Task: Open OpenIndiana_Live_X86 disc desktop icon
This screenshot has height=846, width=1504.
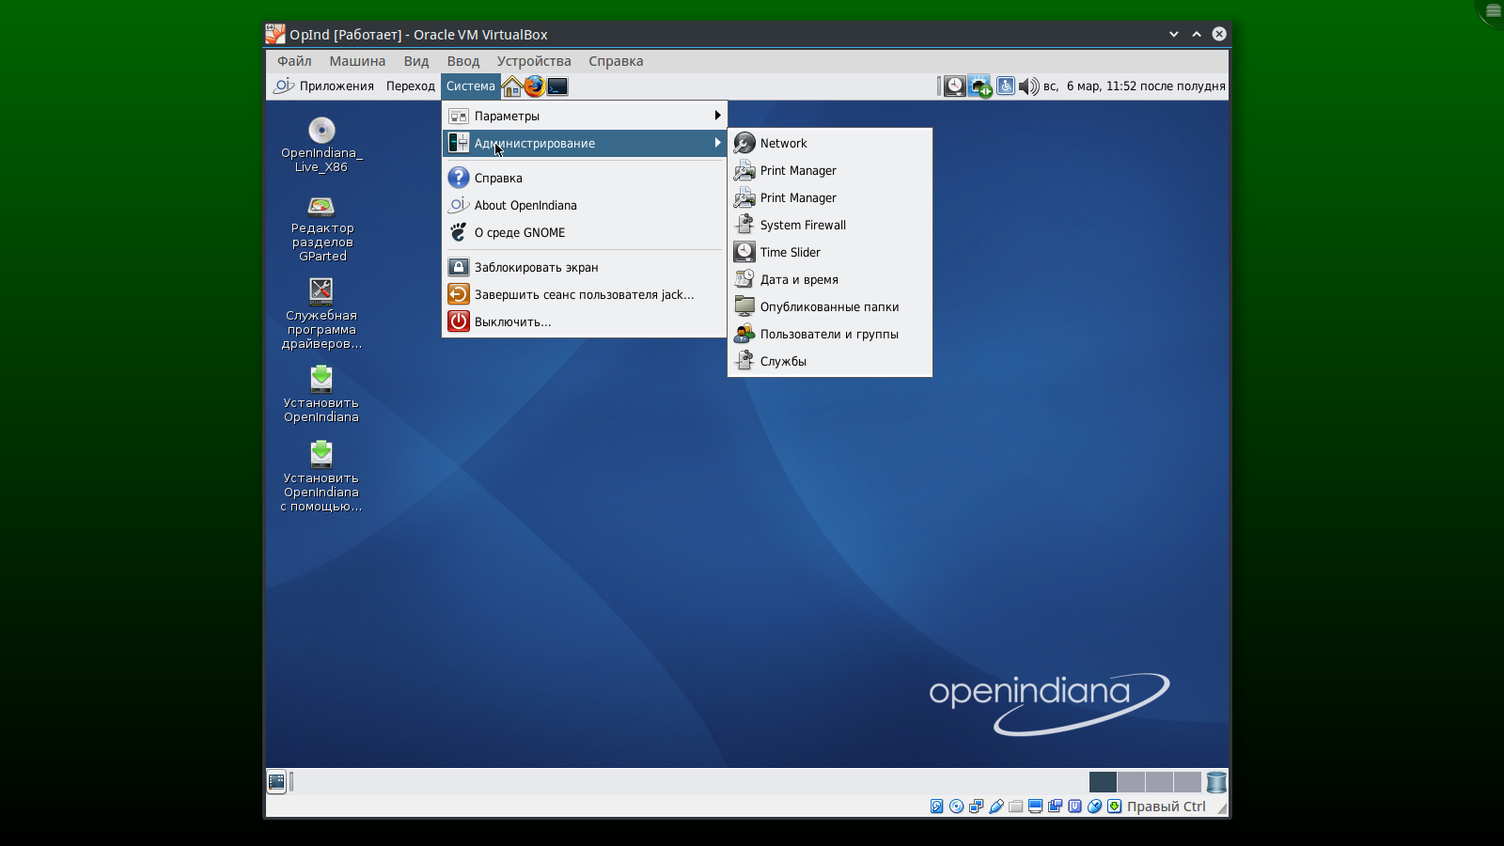Action: tap(321, 131)
